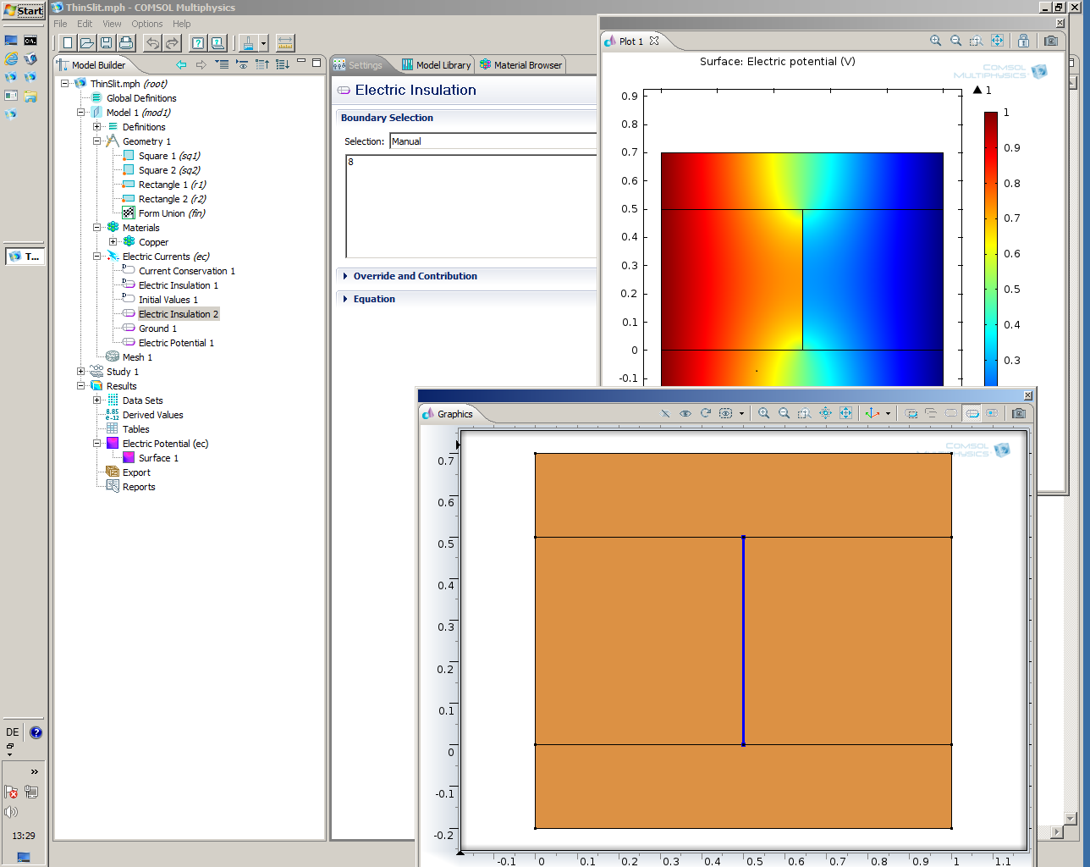The image size is (1090, 867).
Task: Toggle Select Points mode in Graphics toolbar
Action: 992,413
